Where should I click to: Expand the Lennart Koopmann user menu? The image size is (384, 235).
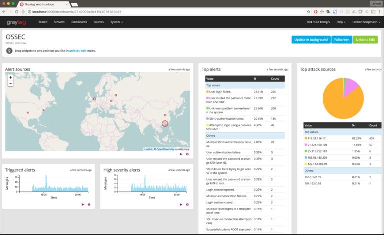(366, 22)
